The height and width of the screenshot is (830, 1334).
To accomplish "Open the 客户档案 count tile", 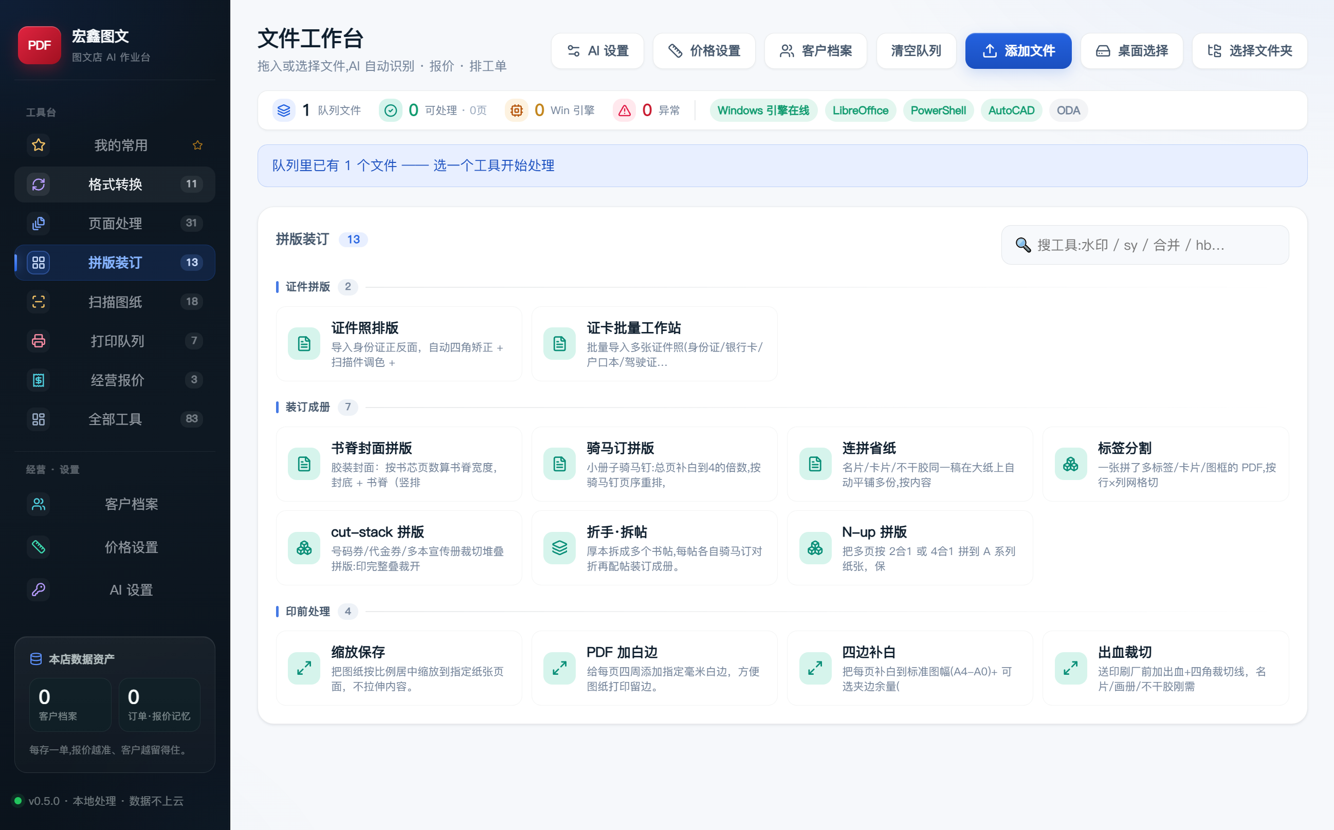I will pyautogui.click(x=70, y=704).
